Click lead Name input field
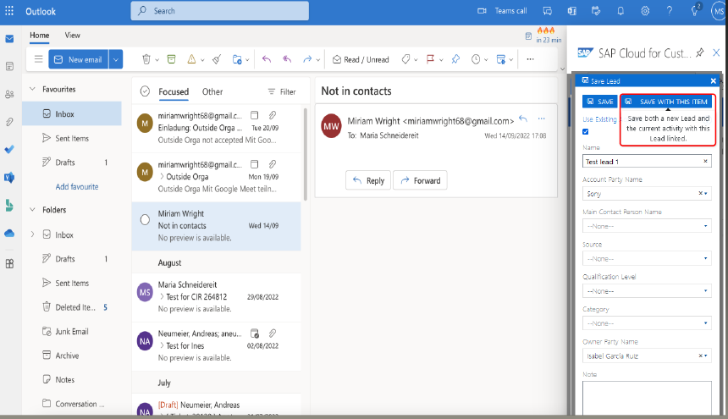The height and width of the screenshot is (419, 728). click(647, 162)
